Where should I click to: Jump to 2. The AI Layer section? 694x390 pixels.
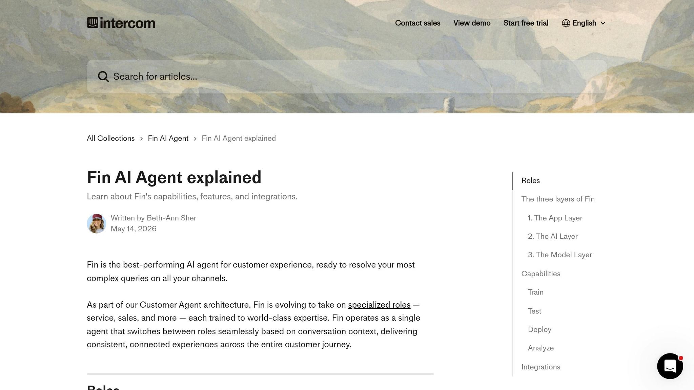point(552,236)
